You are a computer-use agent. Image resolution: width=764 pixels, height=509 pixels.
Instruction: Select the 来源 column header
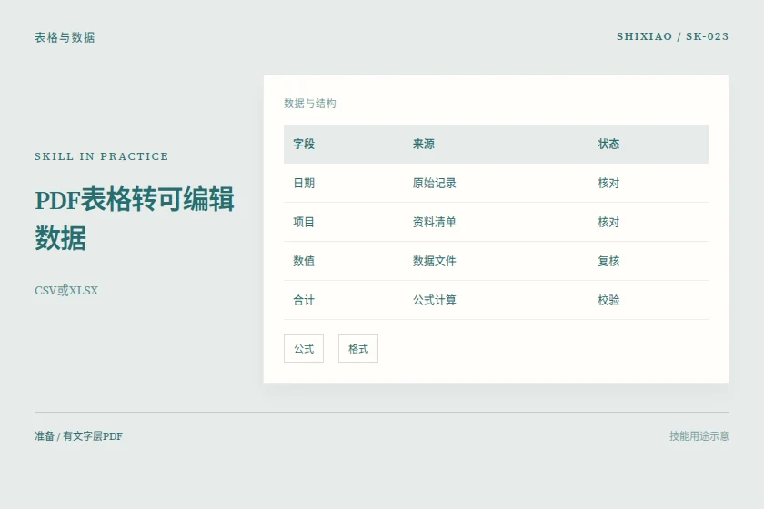[x=424, y=145]
